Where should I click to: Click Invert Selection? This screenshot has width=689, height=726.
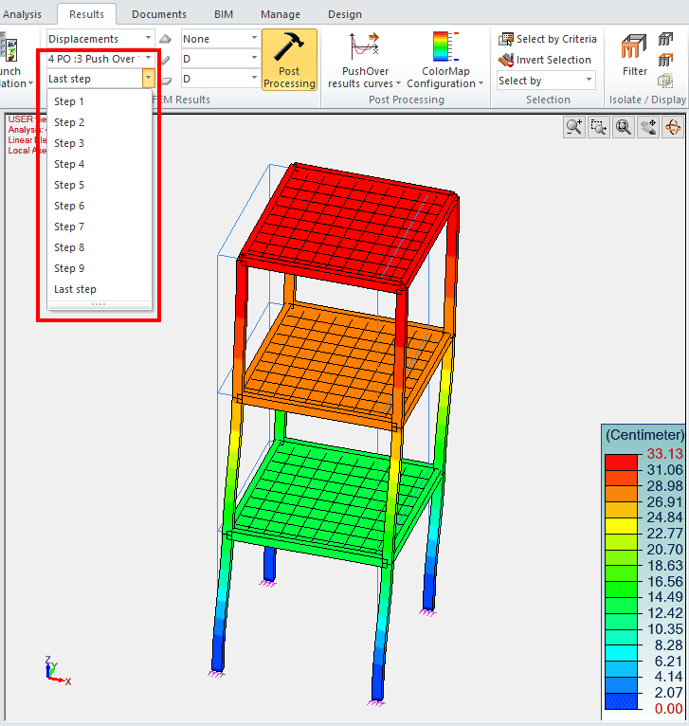pyautogui.click(x=545, y=60)
